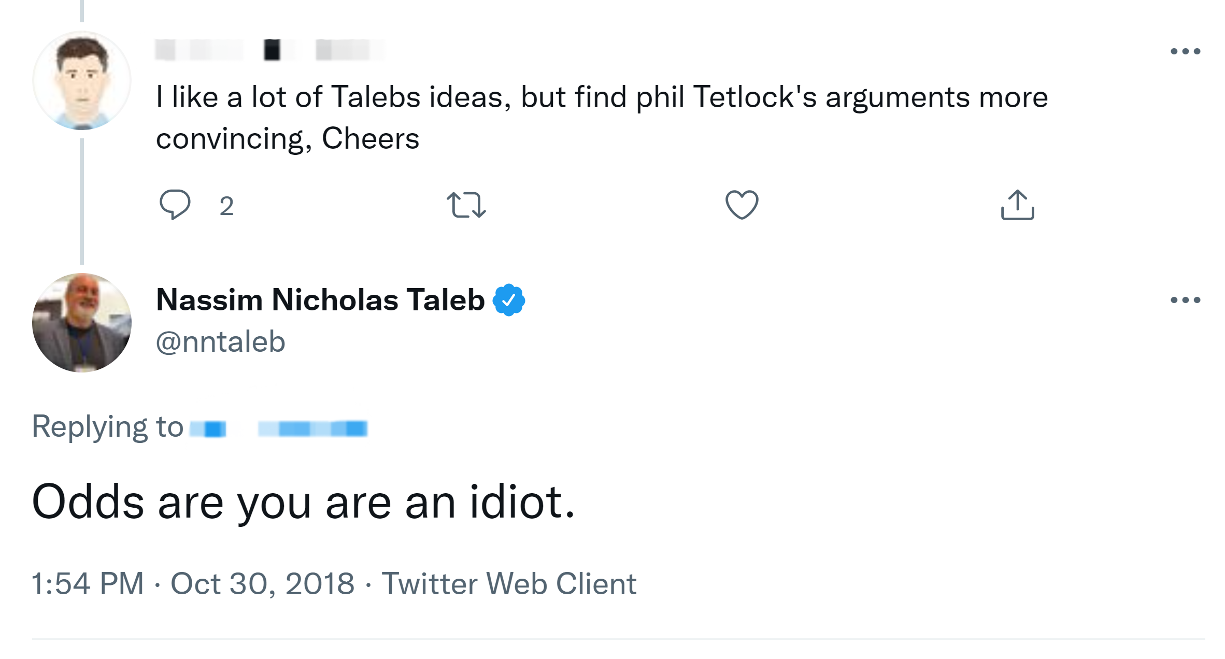Click the 1:54 PM timestamp
The width and height of the screenshot is (1225, 659).
click(88, 584)
